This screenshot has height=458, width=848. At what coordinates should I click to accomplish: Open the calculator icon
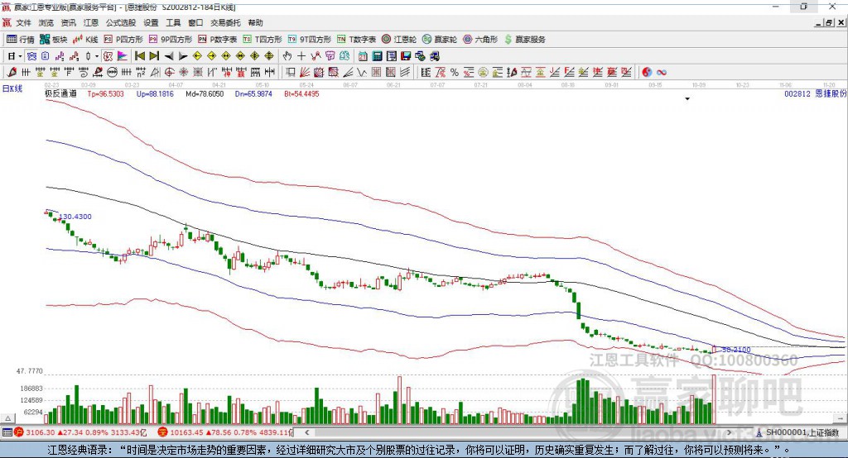[377, 56]
